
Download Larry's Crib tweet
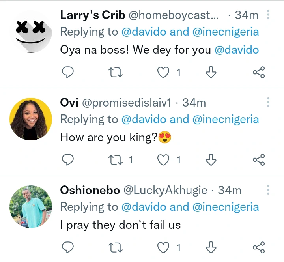point(211,72)
